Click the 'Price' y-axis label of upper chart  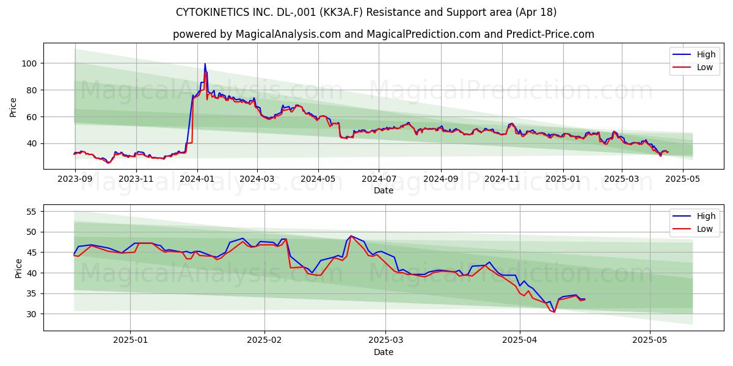[13, 107]
